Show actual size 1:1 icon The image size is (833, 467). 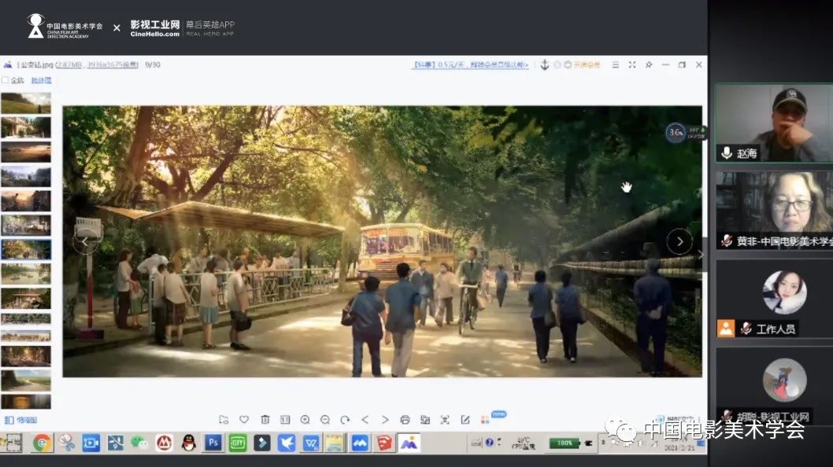tap(285, 420)
